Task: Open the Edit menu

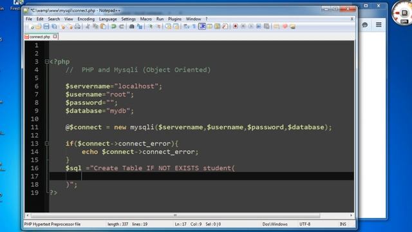Action: pos(40,19)
